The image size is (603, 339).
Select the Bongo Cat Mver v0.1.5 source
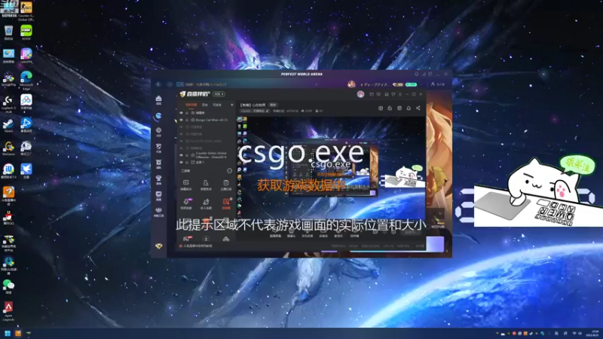(x=211, y=120)
